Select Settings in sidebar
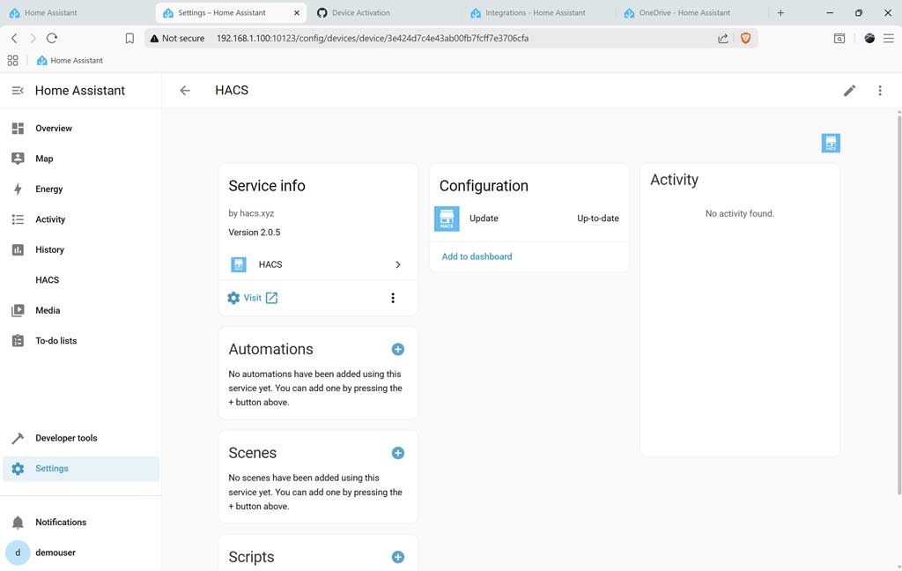This screenshot has width=902, height=571. pyautogui.click(x=80, y=469)
